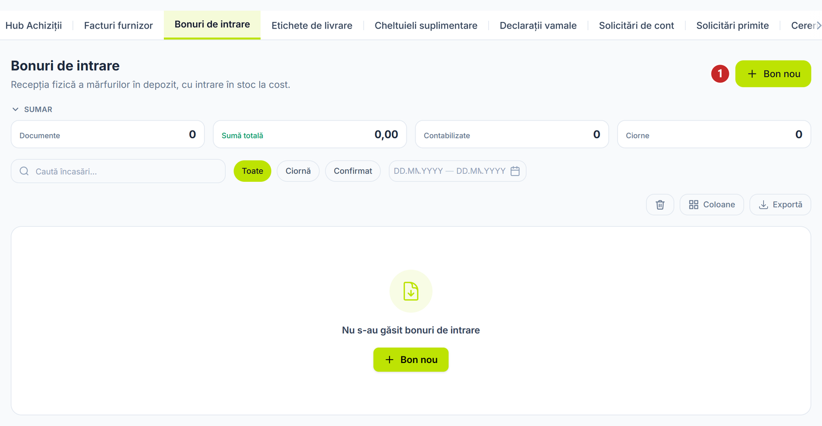Filter list by Toate
This screenshot has height=426, width=822.
[253, 171]
